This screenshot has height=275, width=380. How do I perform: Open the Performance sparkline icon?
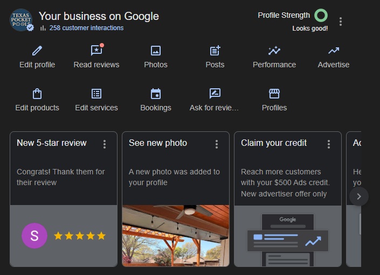coord(274,51)
